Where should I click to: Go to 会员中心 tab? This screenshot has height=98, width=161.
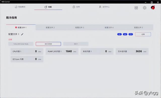(104, 7)
